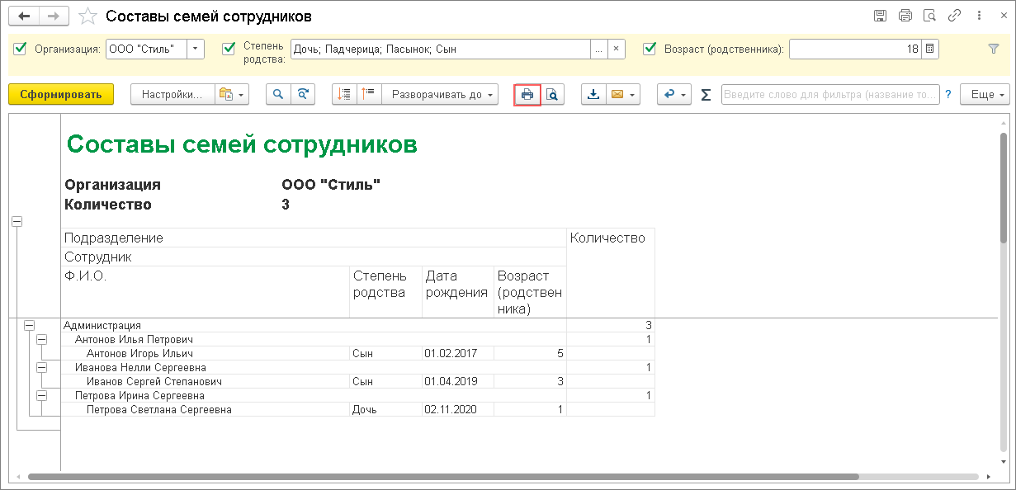This screenshot has width=1016, height=490.
Task: Click the filter word search field
Action: pos(830,95)
